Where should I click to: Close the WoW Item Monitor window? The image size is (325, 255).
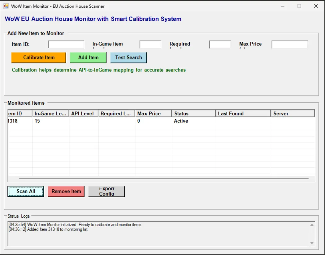coord(316,6)
